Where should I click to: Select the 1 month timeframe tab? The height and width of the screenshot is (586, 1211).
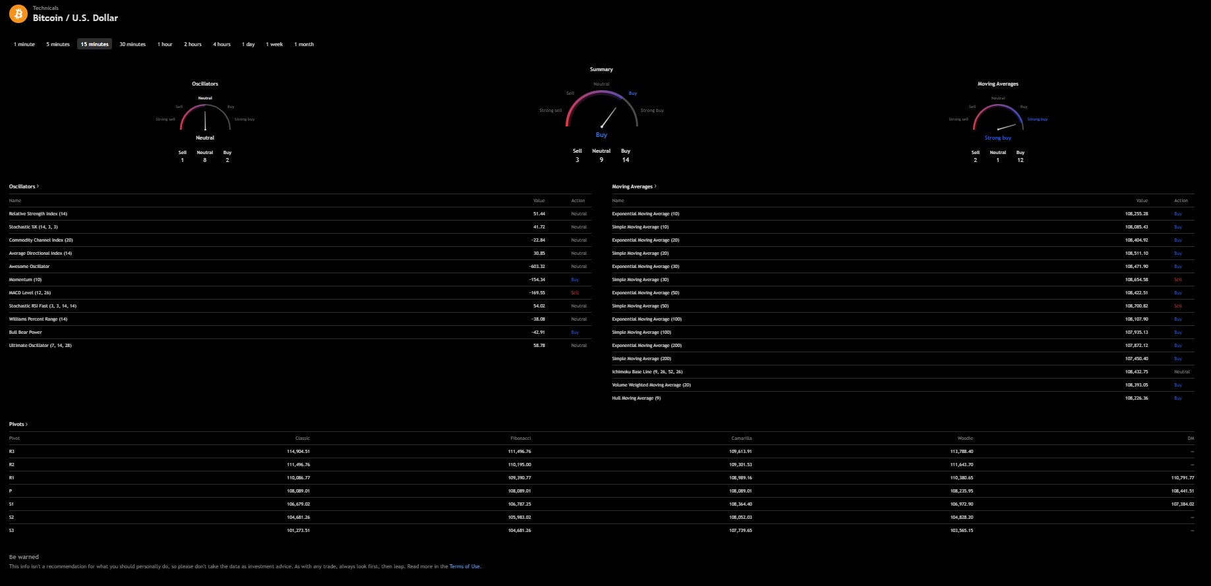(x=304, y=44)
